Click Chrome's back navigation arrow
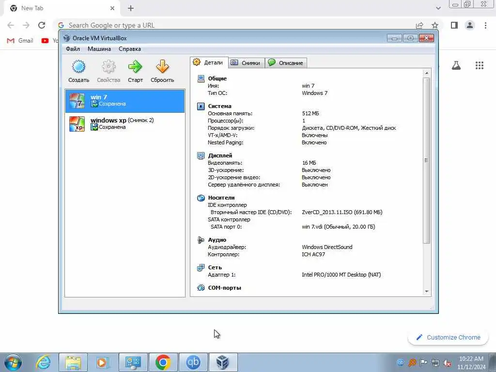496x372 pixels. pyautogui.click(x=11, y=25)
